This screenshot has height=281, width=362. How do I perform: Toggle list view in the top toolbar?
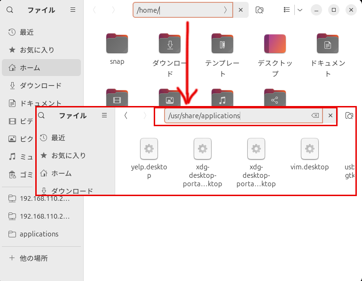point(287,10)
